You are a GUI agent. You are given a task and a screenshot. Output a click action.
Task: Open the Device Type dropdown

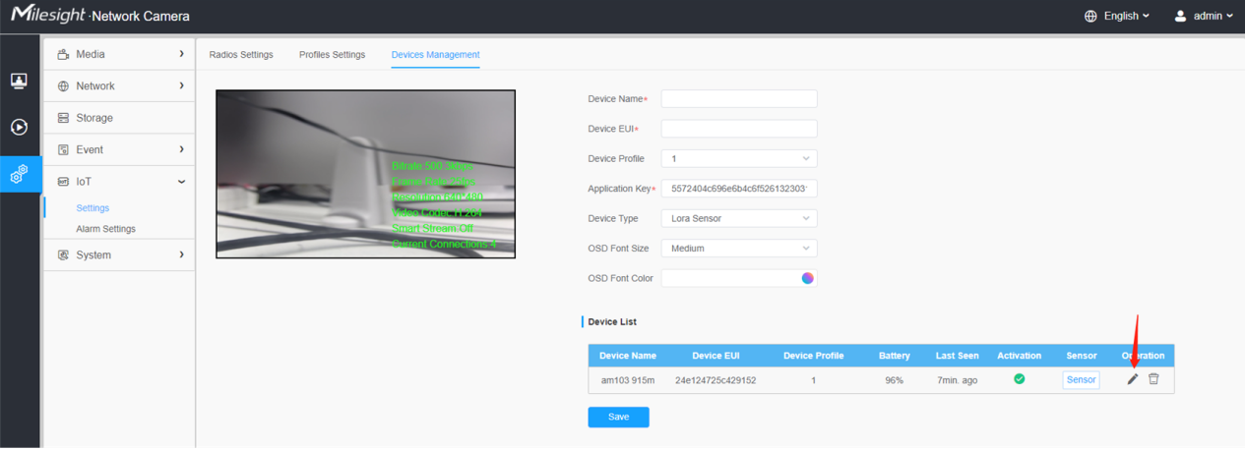pos(739,218)
